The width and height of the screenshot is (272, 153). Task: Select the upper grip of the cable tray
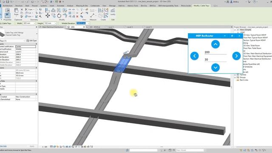coord(127,57)
